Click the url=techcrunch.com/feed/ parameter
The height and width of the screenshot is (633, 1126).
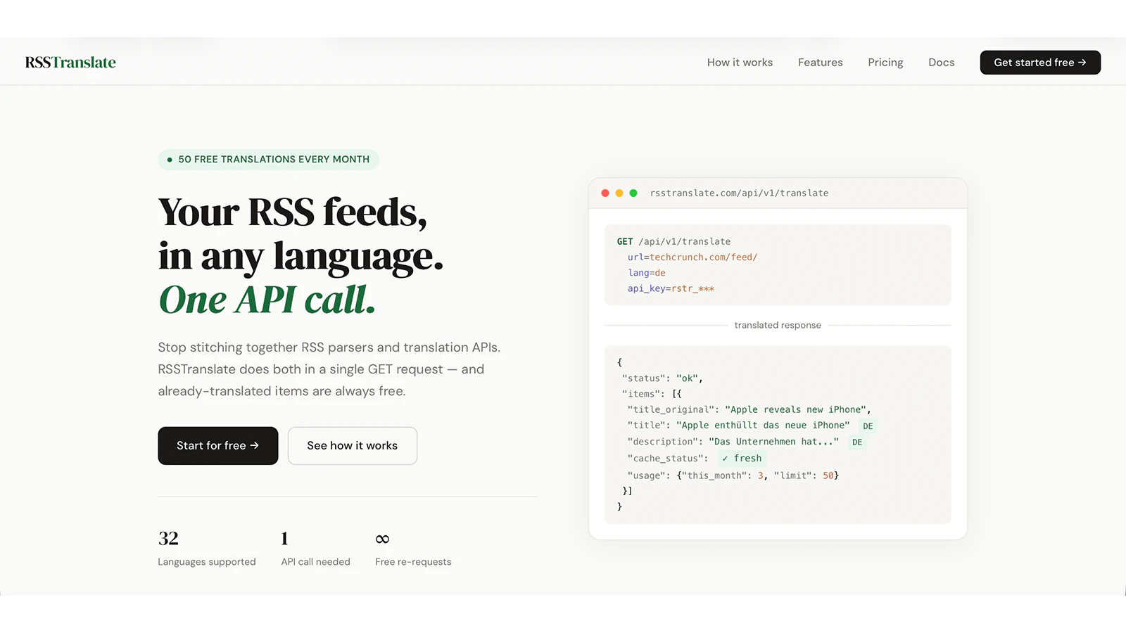692,257
